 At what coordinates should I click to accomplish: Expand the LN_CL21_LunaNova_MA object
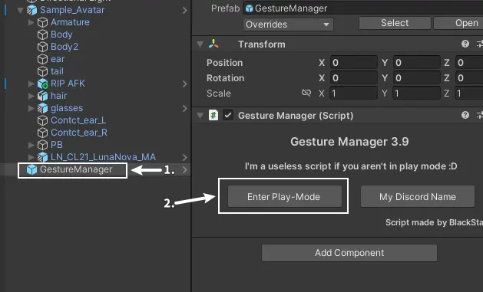click(31, 157)
